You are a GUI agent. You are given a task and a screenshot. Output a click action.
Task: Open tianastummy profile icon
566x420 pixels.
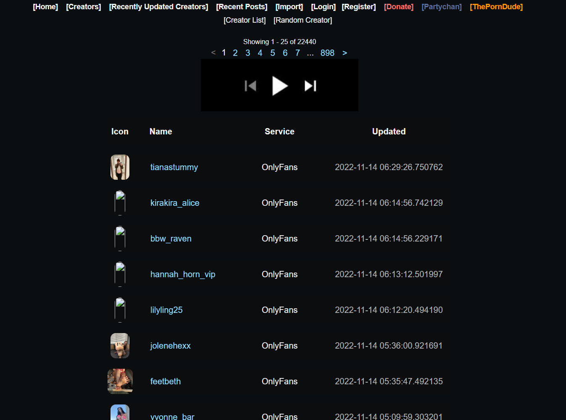120,167
